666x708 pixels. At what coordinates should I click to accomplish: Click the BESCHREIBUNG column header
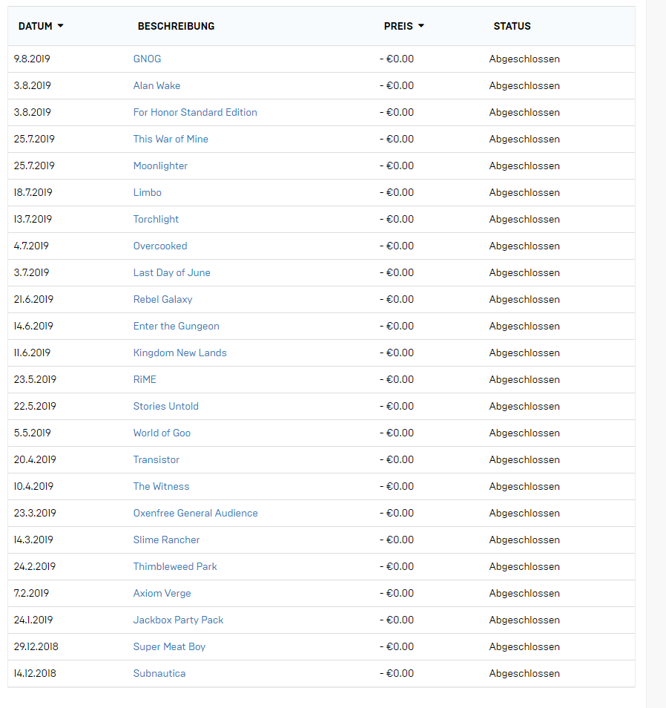176,26
